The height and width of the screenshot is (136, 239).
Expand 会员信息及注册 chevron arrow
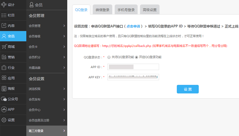click(64, 120)
